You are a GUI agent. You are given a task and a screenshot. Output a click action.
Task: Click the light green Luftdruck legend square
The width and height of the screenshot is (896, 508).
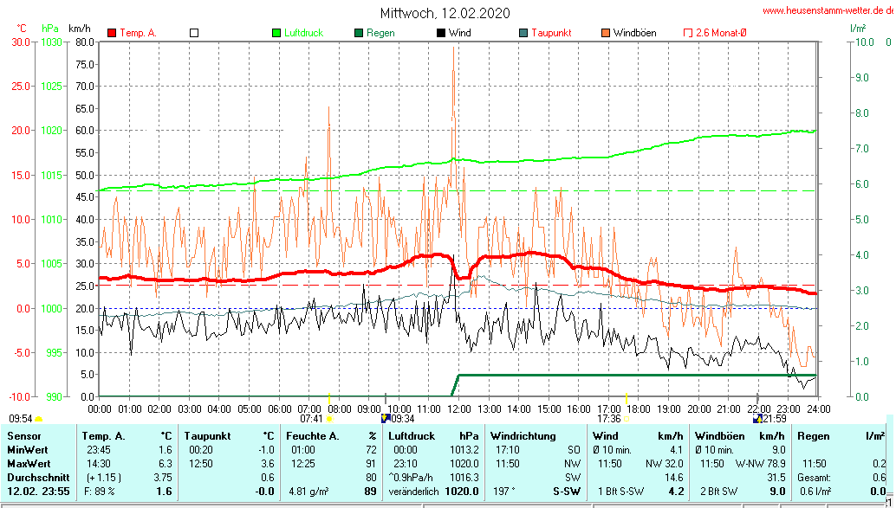[x=276, y=33]
